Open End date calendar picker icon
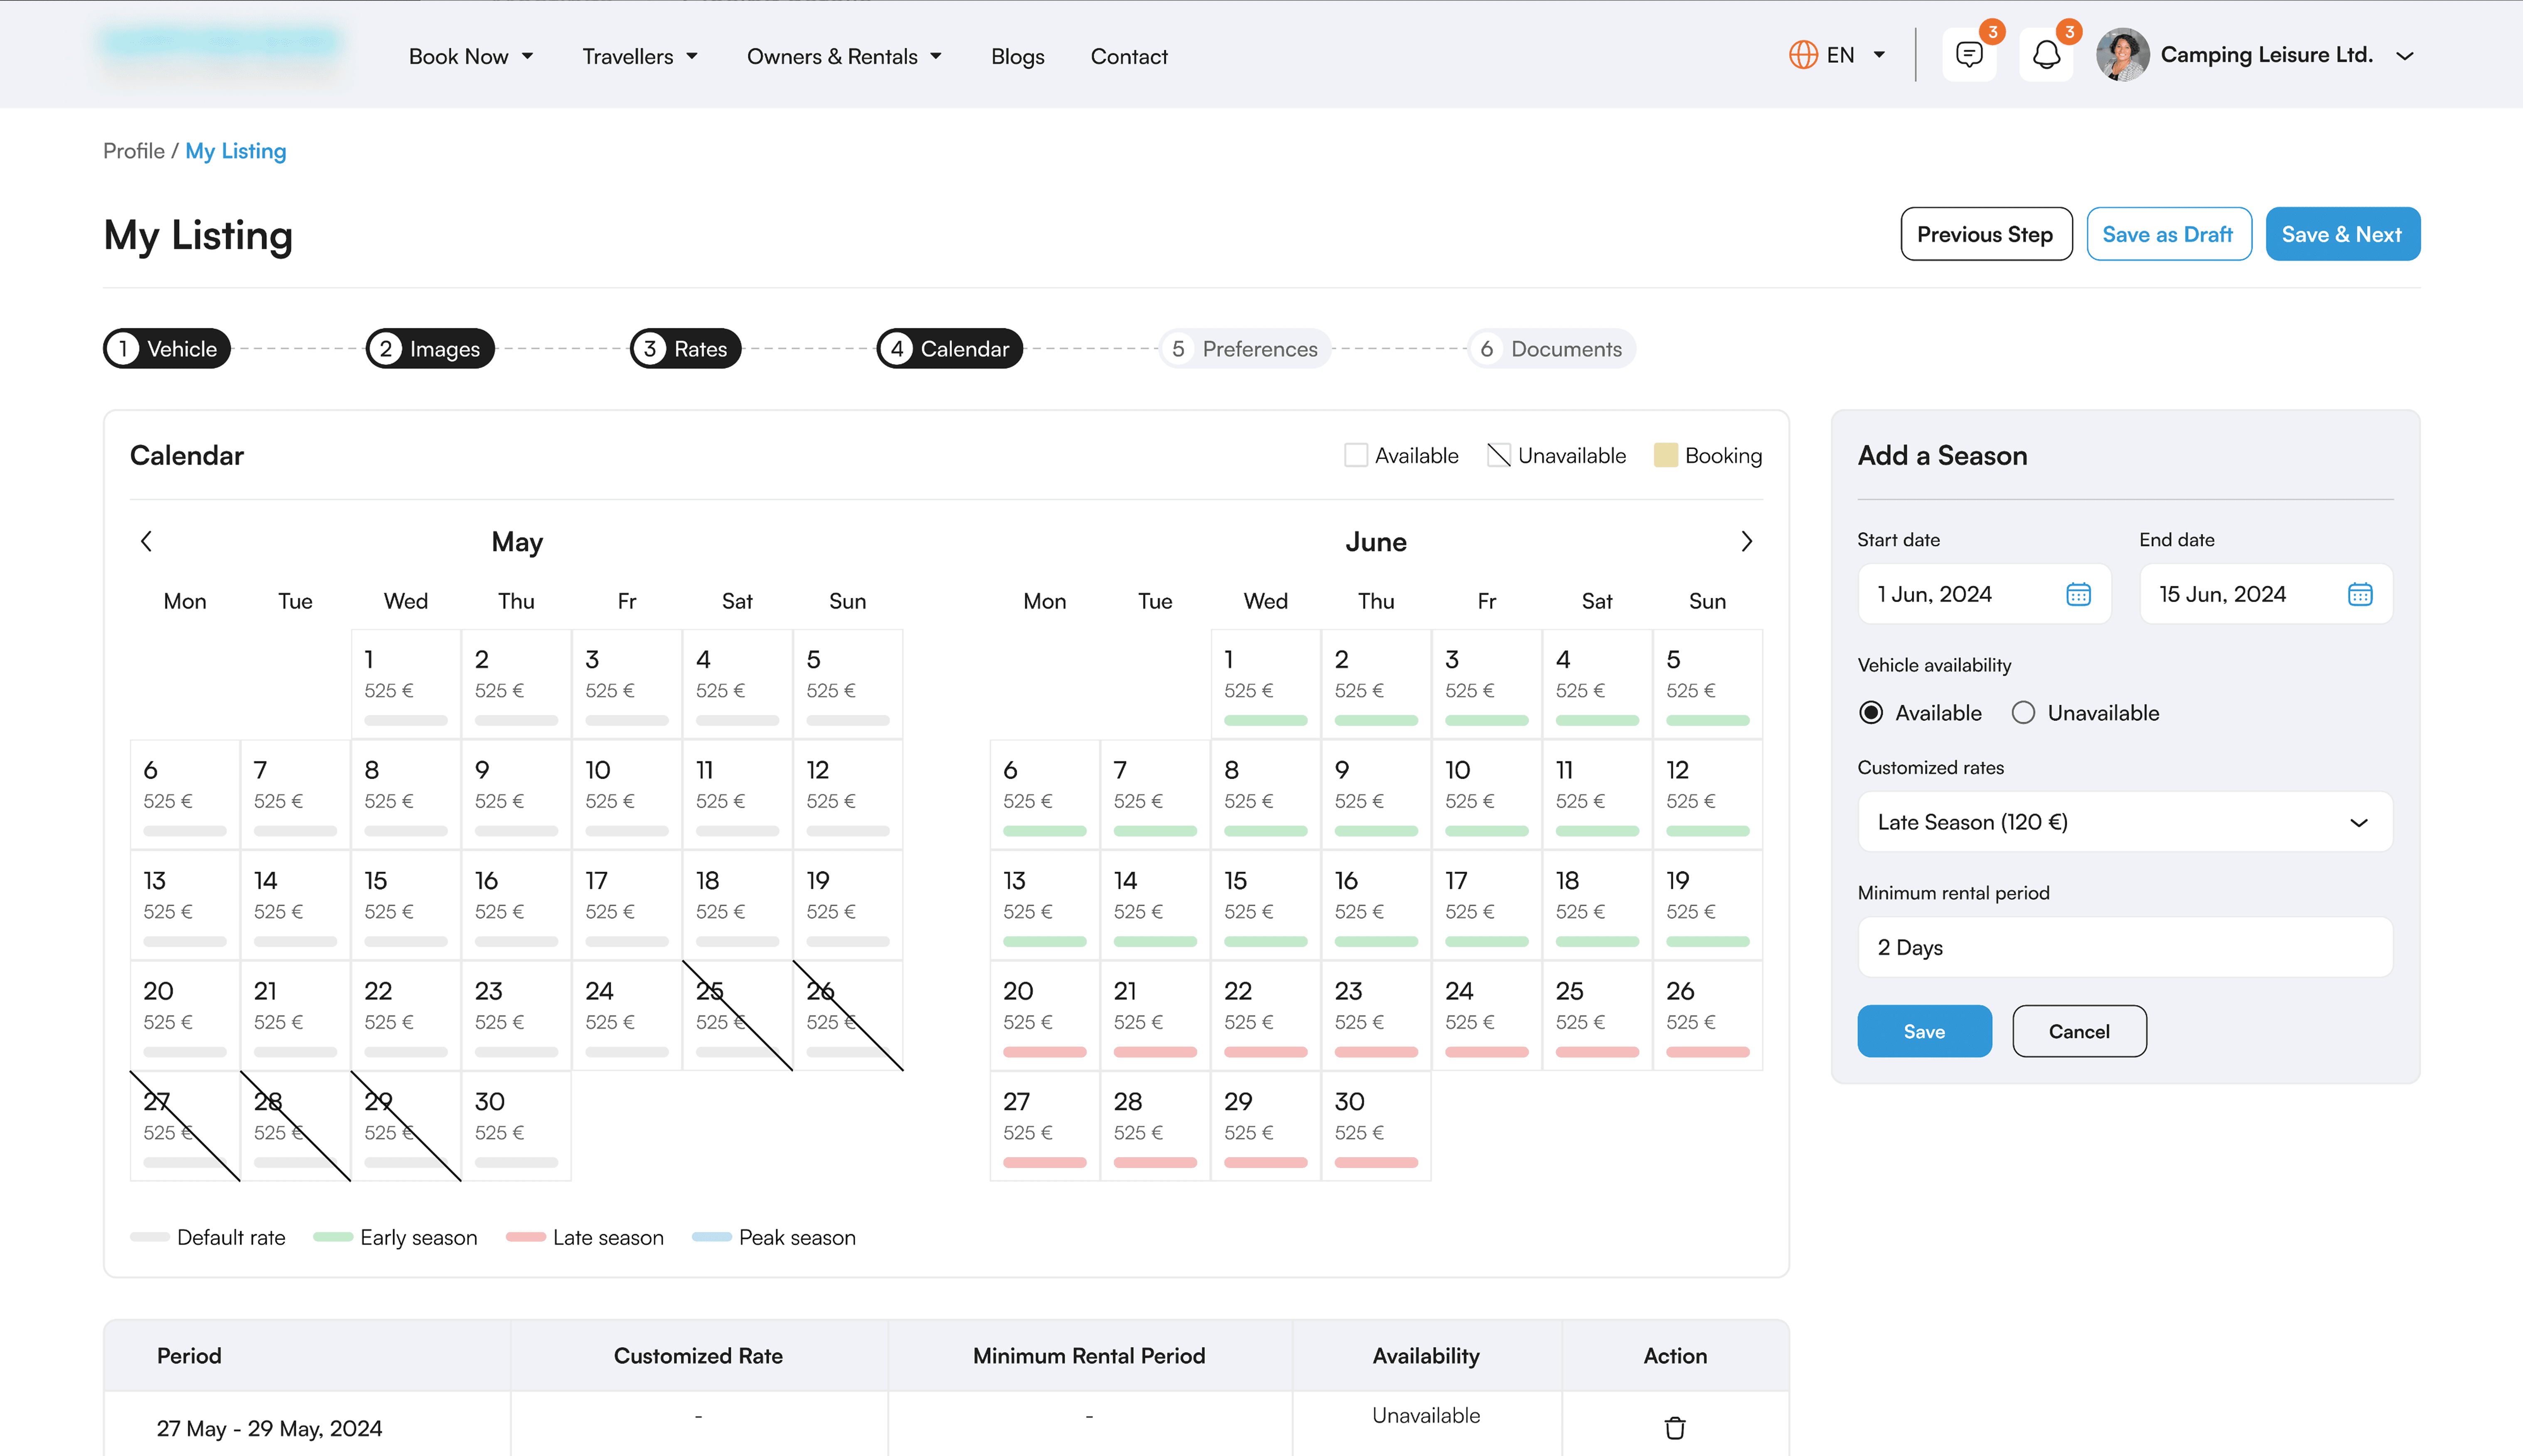Image resolution: width=2523 pixels, height=1456 pixels. [2360, 594]
